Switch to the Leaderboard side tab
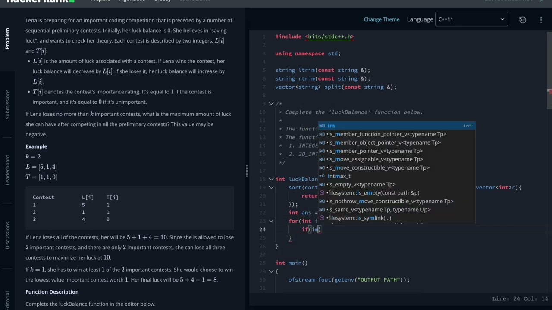This screenshot has height=310, width=552. (7, 170)
